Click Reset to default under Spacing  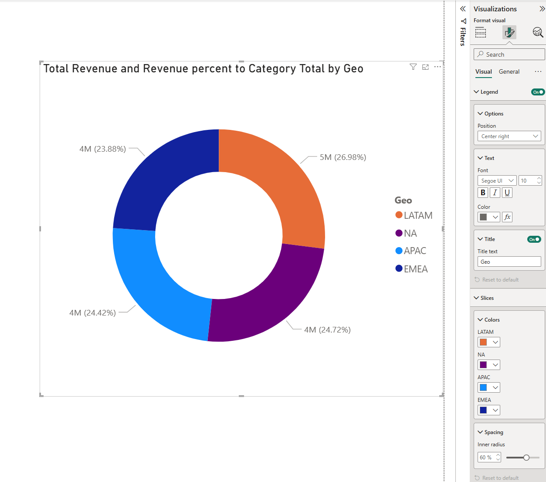click(x=497, y=478)
